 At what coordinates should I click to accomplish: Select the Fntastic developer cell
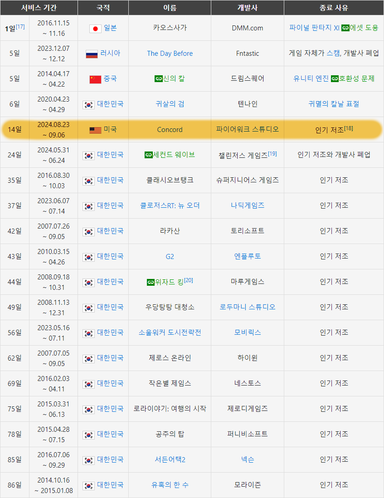[248, 54]
